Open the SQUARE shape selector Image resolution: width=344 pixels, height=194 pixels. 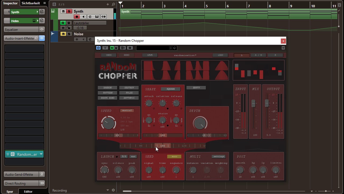pyautogui.click(x=171, y=89)
